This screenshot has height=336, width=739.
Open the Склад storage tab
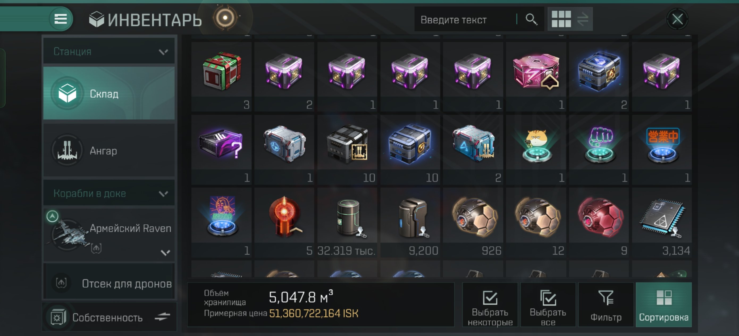coord(109,93)
